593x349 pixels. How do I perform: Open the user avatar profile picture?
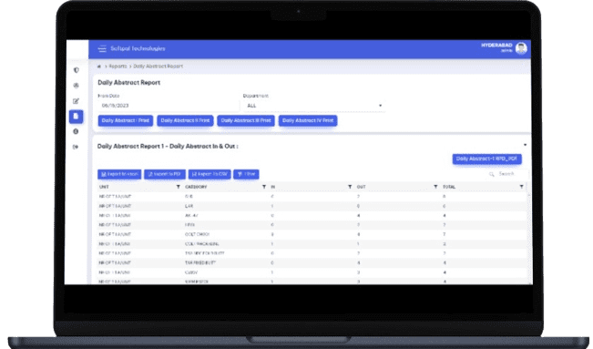coord(521,48)
